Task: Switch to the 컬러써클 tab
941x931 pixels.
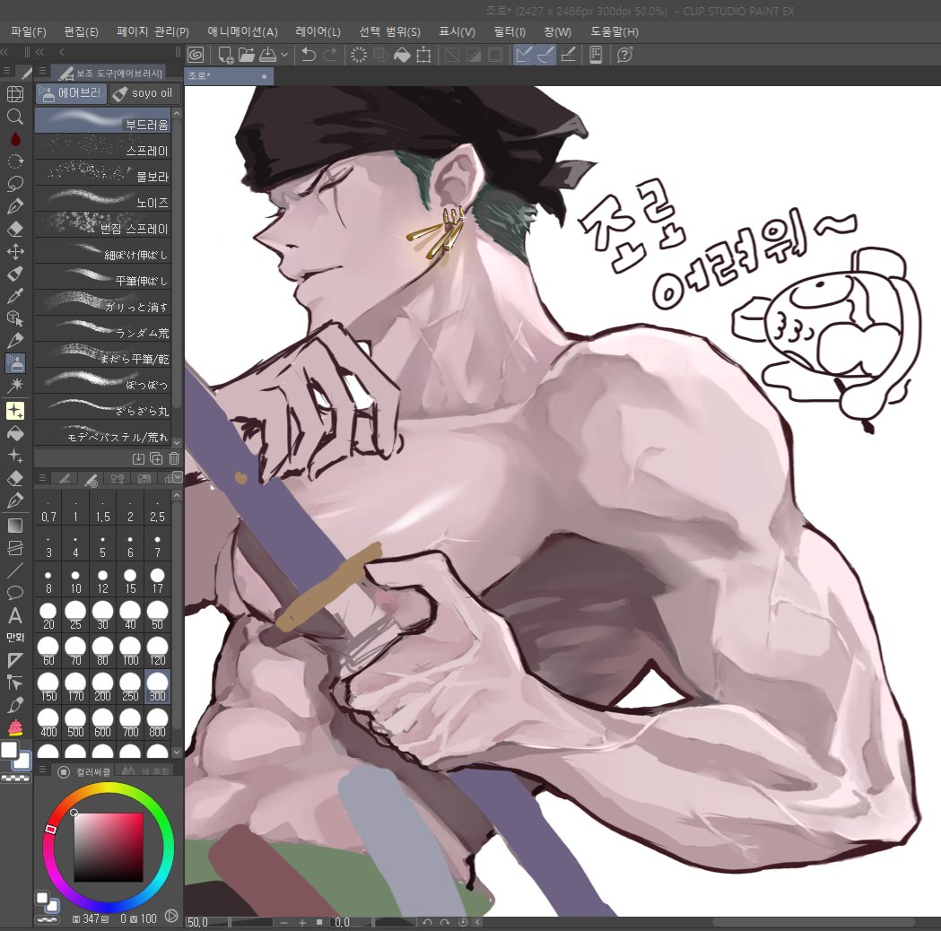Action: coord(84,771)
